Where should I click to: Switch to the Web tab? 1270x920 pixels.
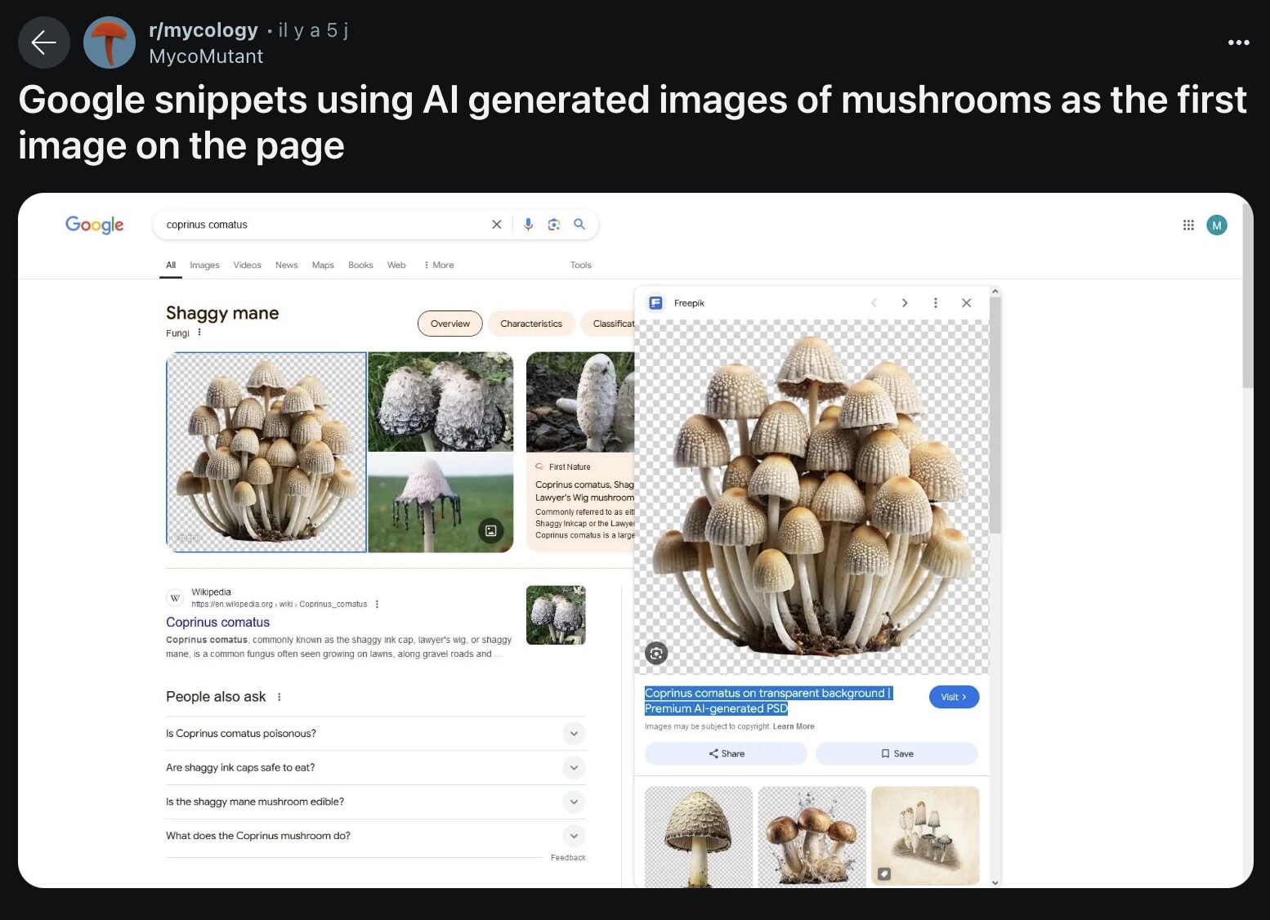pyautogui.click(x=396, y=266)
